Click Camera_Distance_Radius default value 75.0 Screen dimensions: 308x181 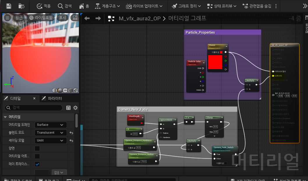pyautogui.click(x=144, y=162)
